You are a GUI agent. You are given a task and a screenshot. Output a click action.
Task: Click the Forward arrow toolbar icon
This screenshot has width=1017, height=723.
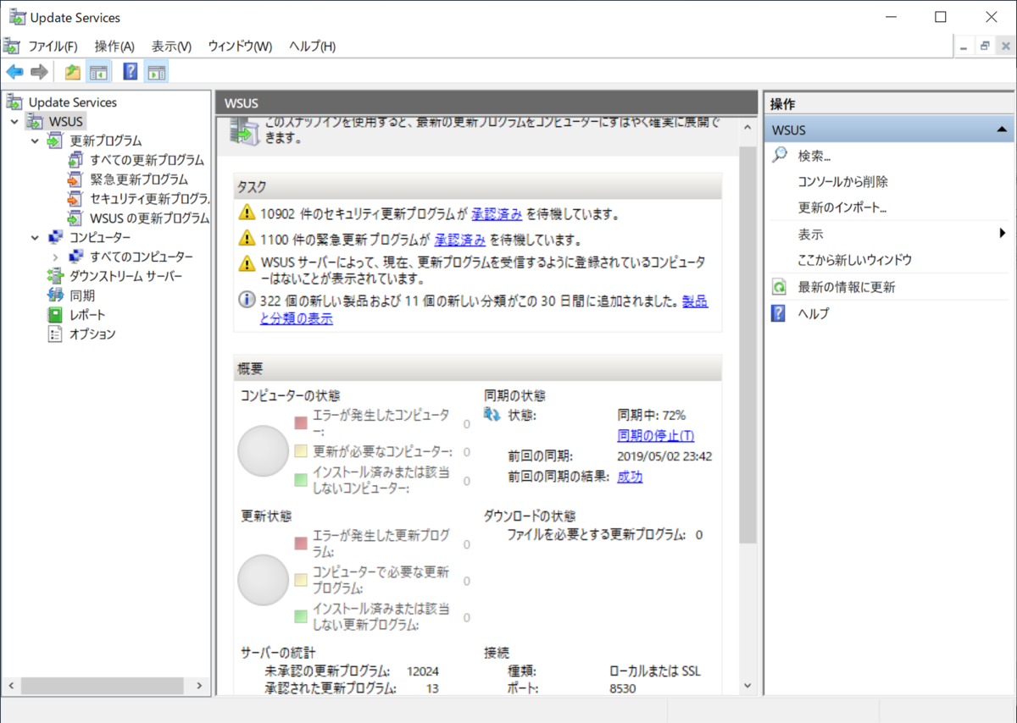(x=39, y=72)
